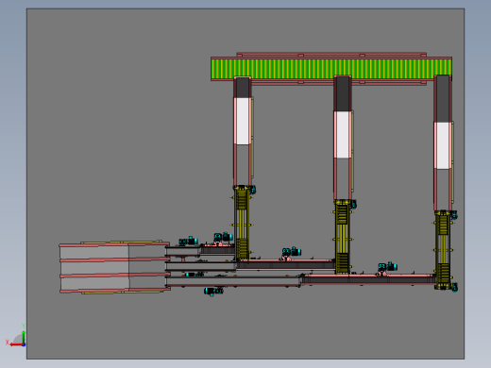Select the large gray multi-lane table at left

coord(115,268)
